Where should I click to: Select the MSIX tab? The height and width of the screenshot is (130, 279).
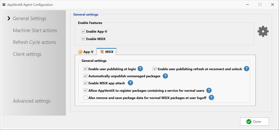[x=107, y=51]
